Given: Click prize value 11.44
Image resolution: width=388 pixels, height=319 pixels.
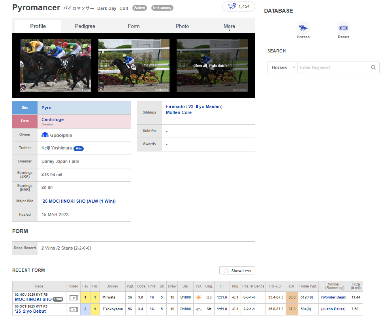Looking at the screenshot, I should pos(356,297).
